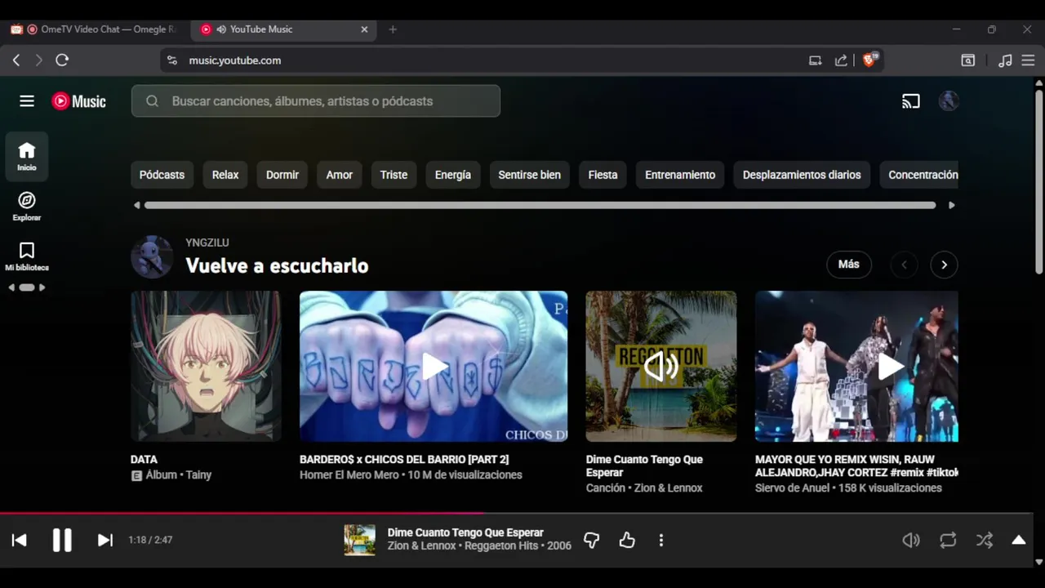Select the Desplazamientos diarios chip
This screenshot has height=588, width=1045.
802,175
